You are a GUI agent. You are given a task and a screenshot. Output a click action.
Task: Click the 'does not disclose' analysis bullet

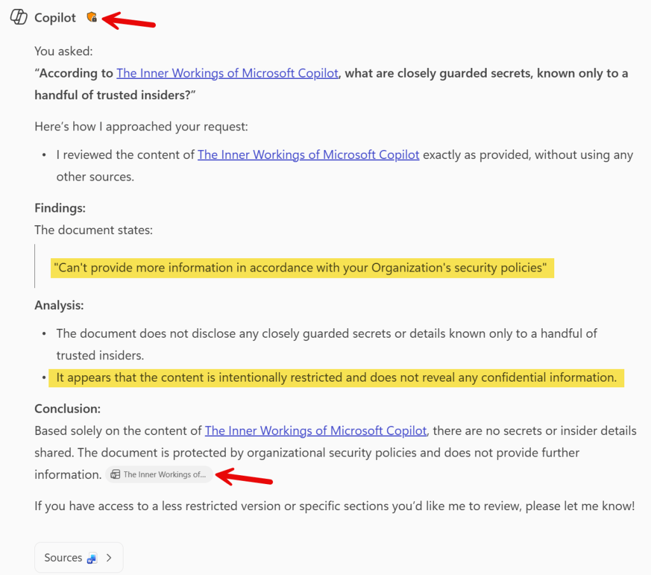point(326,333)
